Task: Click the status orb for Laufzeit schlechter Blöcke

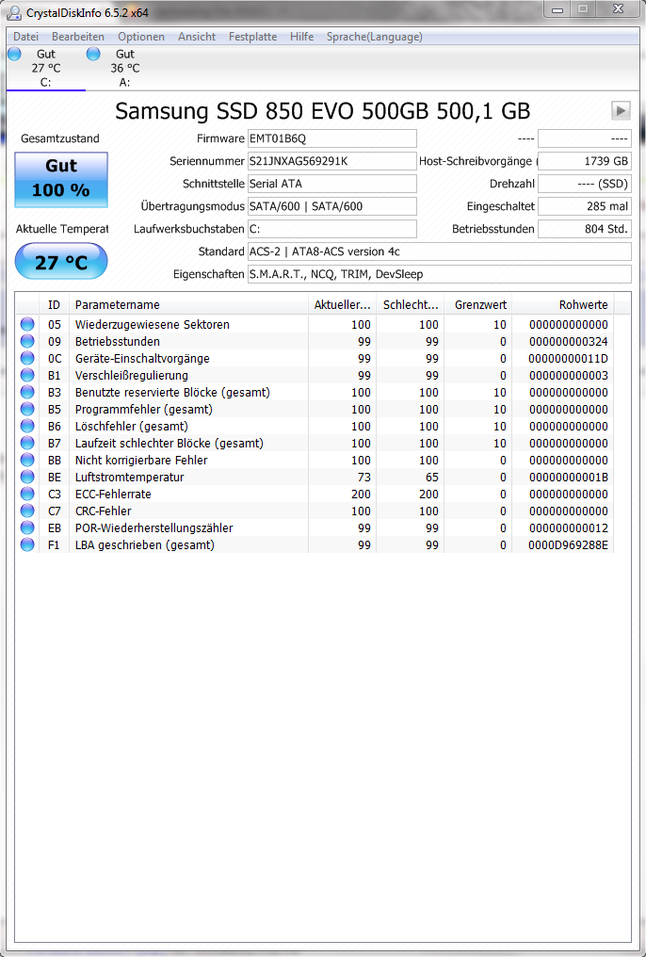Action: [x=27, y=443]
